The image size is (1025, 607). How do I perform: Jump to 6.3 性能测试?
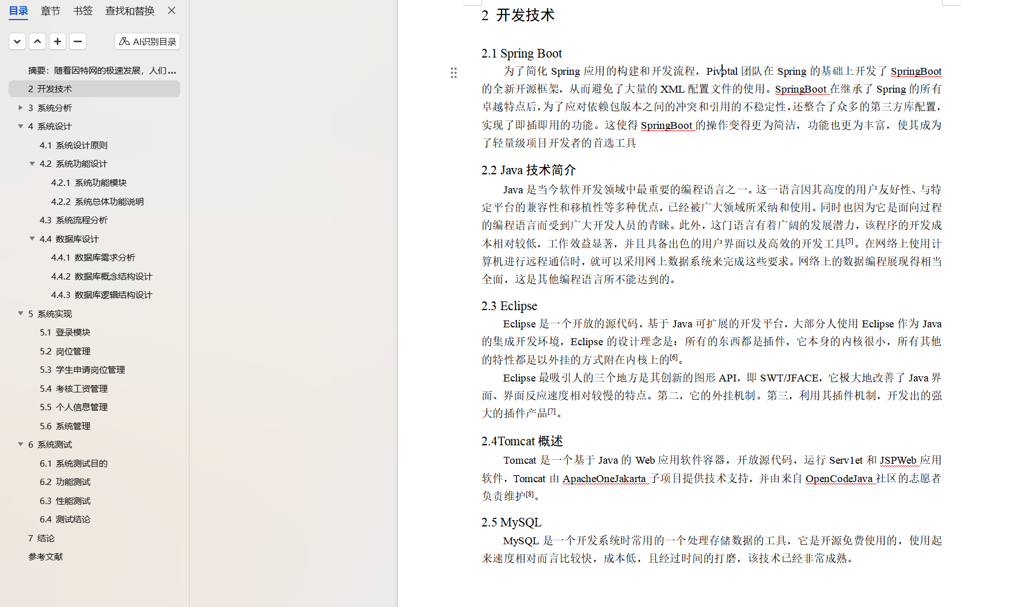[x=65, y=501]
